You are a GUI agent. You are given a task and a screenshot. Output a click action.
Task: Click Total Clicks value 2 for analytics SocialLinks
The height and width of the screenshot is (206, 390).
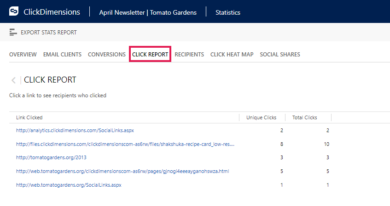tap(328, 130)
